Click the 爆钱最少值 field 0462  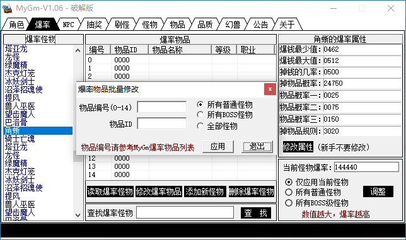(x=362, y=49)
